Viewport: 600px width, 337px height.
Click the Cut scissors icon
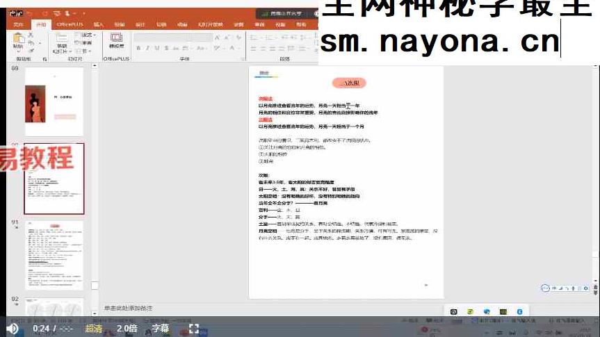31,35
